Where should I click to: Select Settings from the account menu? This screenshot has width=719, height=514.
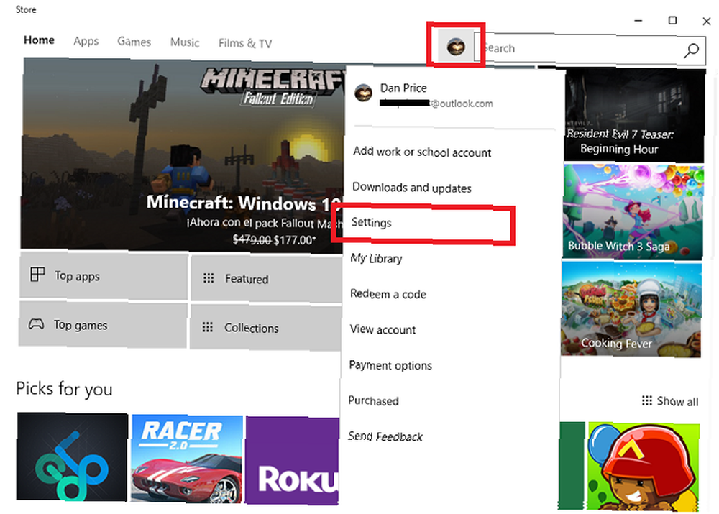[372, 223]
